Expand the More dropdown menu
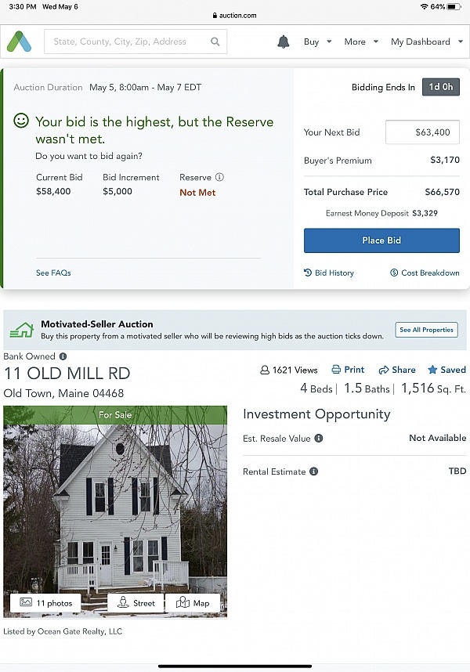 pyautogui.click(x=360, y=42)
